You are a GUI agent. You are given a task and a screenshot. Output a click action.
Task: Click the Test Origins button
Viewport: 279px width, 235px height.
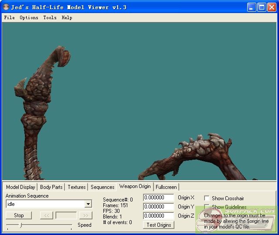(159, 225)
